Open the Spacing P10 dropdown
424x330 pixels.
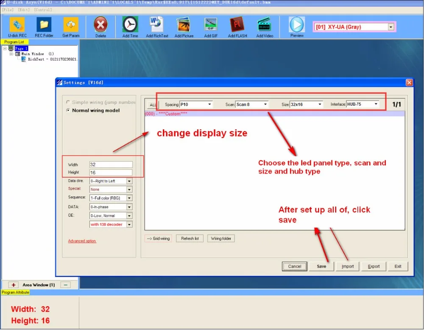pos(209,104)
